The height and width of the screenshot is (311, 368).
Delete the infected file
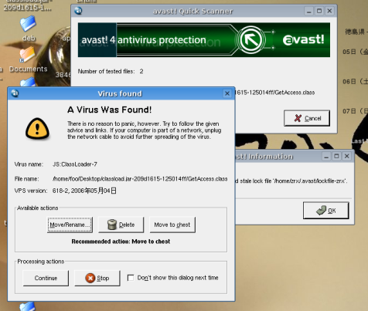[121, 225]
